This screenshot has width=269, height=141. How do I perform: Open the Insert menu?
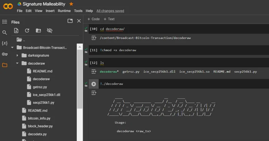pyautogui.click(x=50, y=11)
